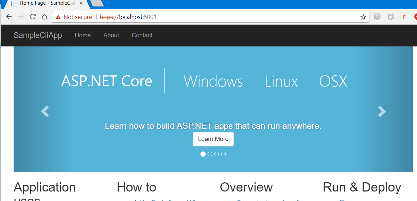417x201 pixels.
Task: Go to previous slide via left chevron
Action: [45, 112]
